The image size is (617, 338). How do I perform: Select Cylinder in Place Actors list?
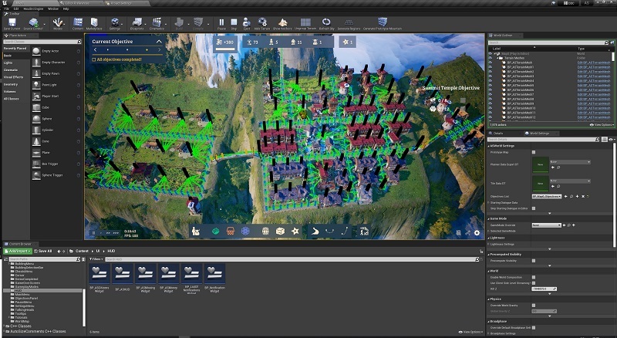coord(56,130)
